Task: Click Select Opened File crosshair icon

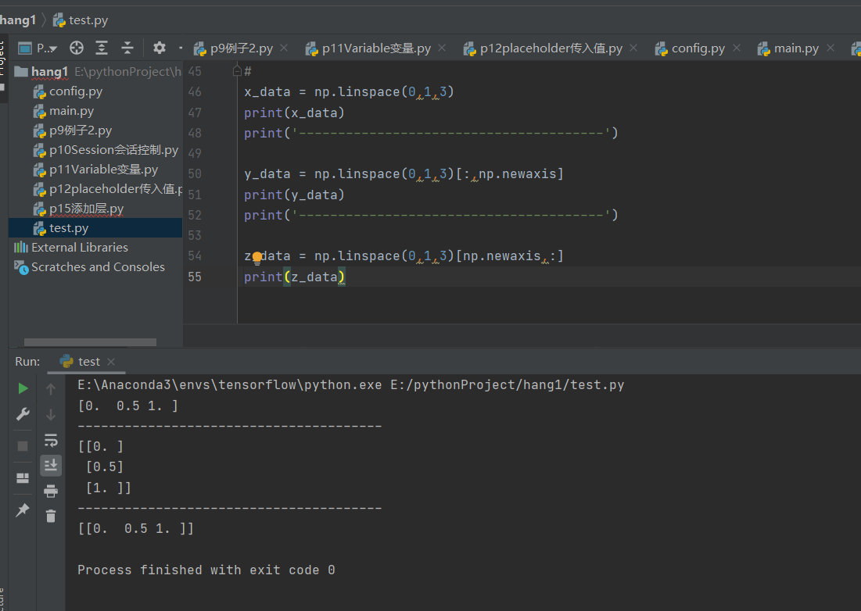Action: 77,48
